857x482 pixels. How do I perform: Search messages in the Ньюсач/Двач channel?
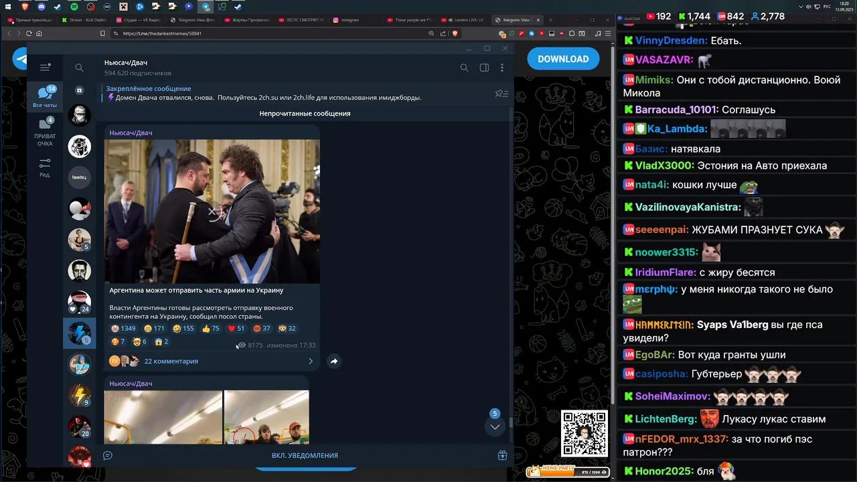(x=464, y=68)
